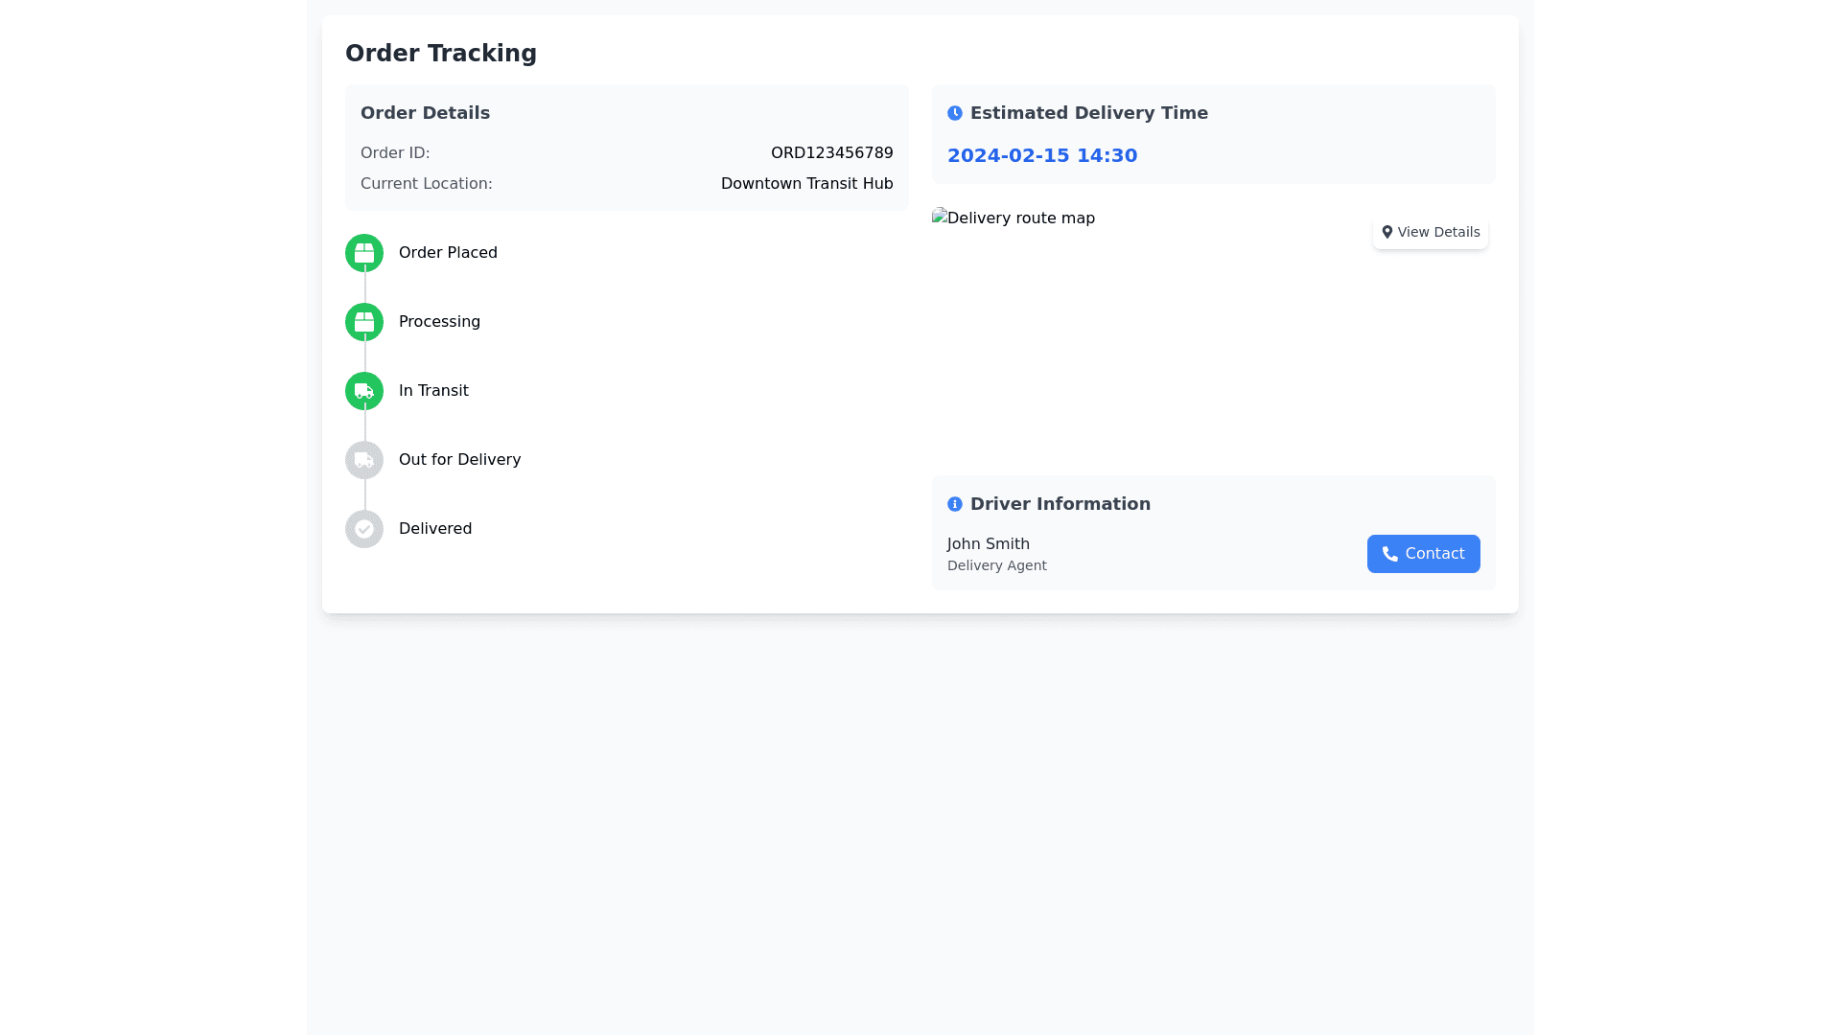Click the Order Tracking page heading

pyautogui.click(x=441, y=54)
